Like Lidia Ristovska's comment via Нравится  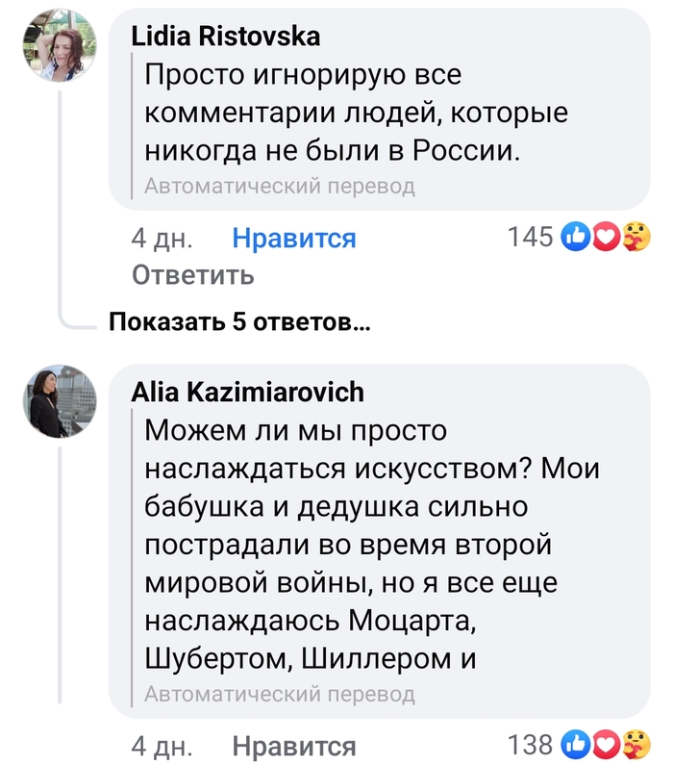point(294,239)
